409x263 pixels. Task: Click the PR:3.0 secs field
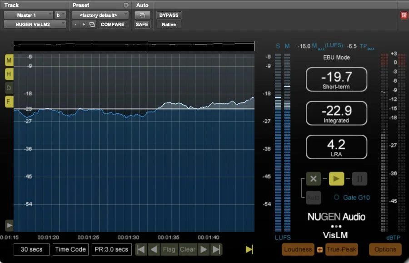[111, 249]
